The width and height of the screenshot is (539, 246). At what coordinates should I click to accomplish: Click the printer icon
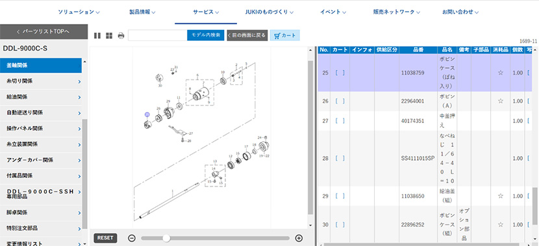coord(121,36)
